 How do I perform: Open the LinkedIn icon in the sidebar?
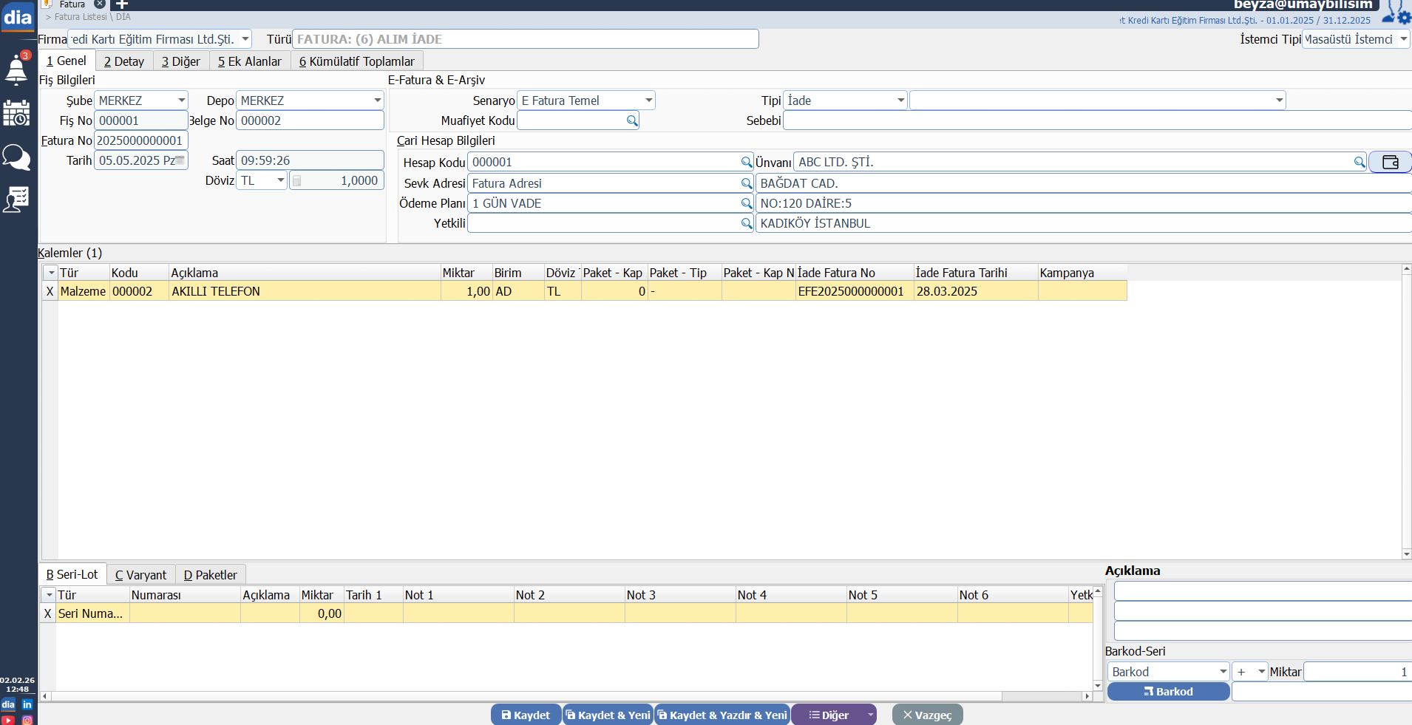point(27,704)
